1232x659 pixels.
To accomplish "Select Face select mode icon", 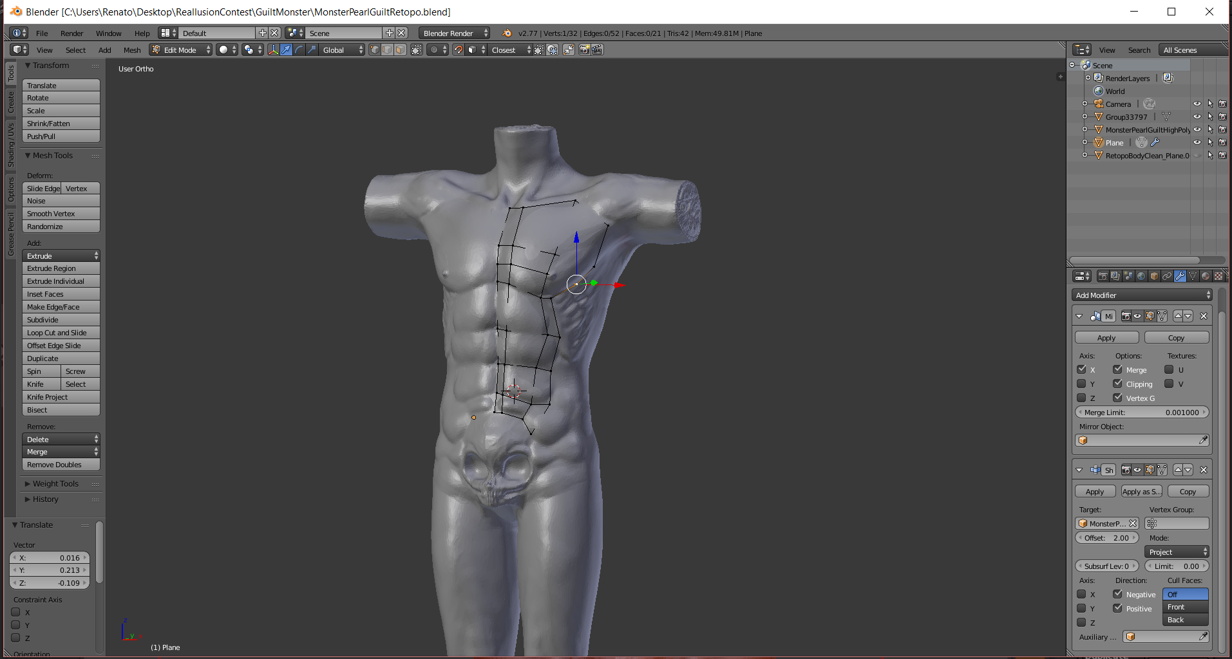I will (x=401, y=50).
